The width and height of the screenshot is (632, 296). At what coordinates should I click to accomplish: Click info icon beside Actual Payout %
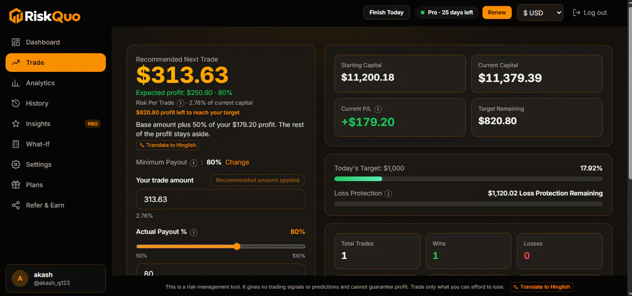194,232
